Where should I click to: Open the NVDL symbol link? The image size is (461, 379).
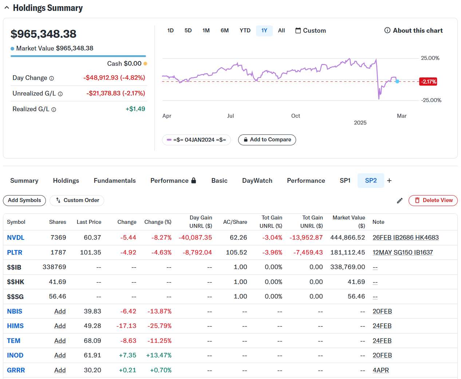tap(16, 238)
